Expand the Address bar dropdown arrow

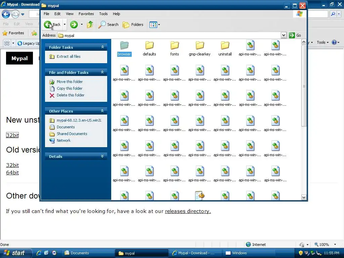click(284, 35)
